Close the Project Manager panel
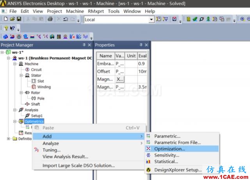The height and width of the screenshot is (180, 250). pyautogui.click(x=89, y=45)
